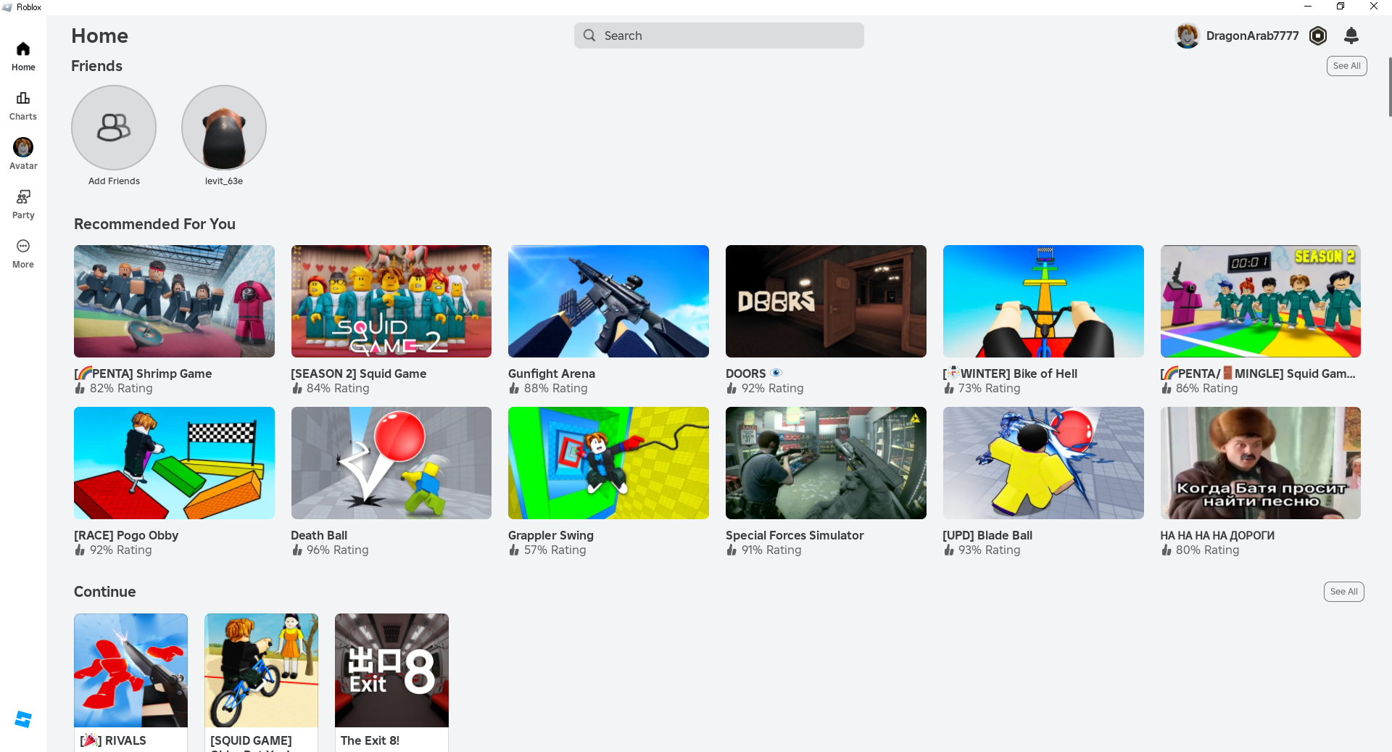The image size is (1392, 752).
Task: Open the More sidebar menu icon
Action: point(23,246)
